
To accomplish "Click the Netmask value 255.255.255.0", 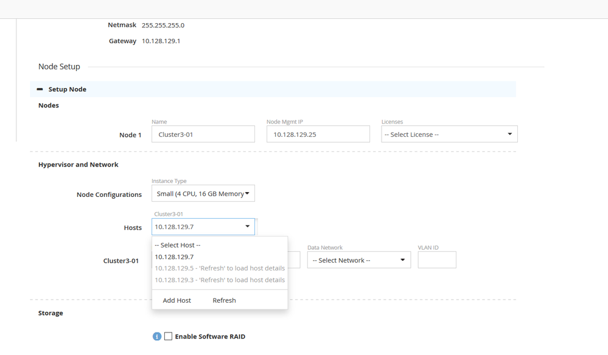I will tap(163, 26).
